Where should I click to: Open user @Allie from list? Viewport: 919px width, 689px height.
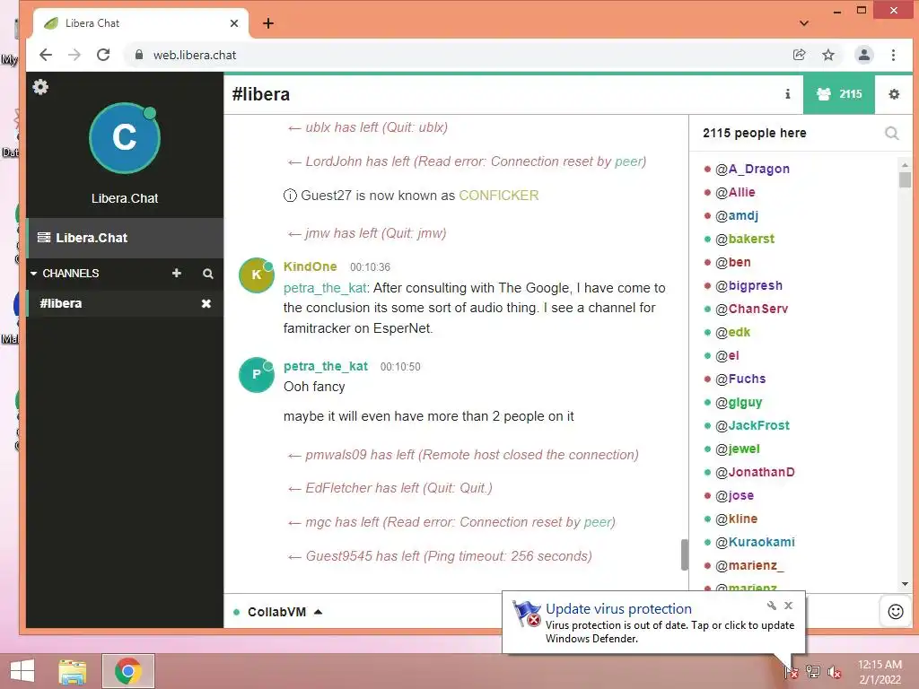(x=735, y=192)
